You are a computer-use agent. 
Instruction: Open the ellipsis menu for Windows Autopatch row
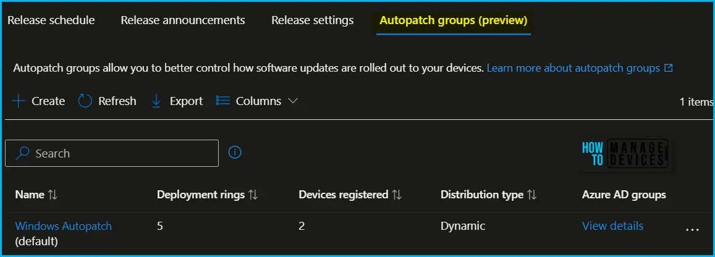pos(692,230)
